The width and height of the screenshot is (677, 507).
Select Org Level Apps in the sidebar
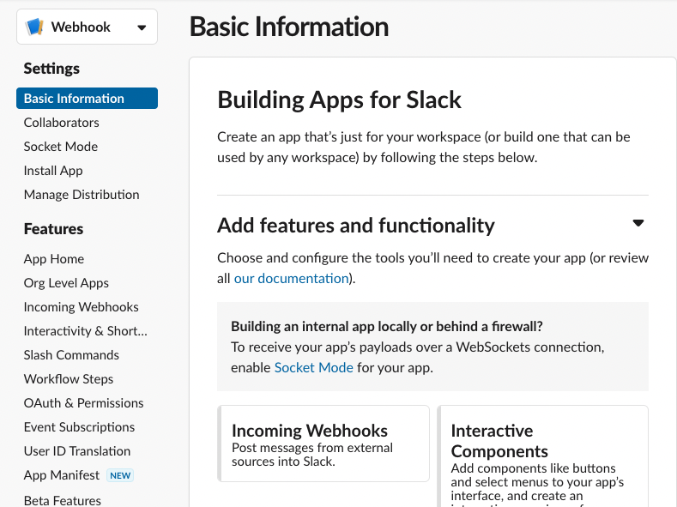click(66, 283)
